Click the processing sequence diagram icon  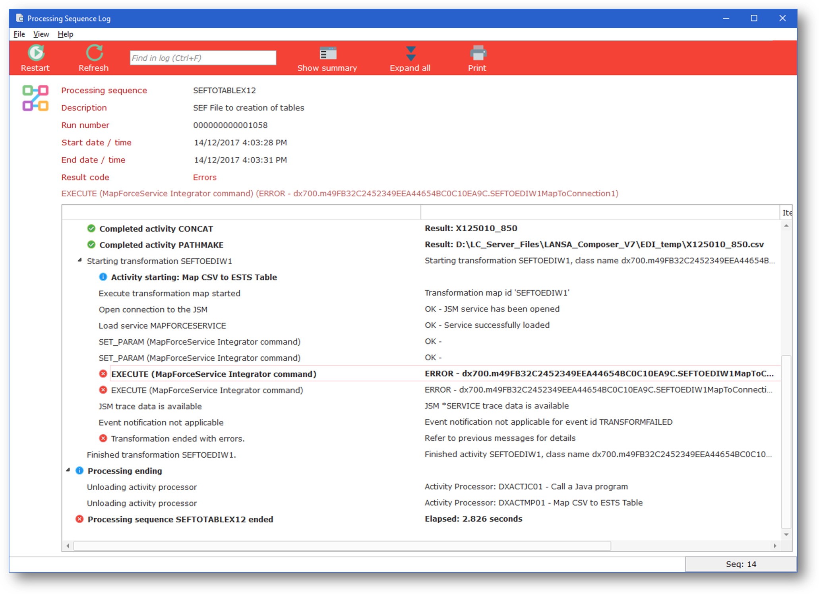35,98
